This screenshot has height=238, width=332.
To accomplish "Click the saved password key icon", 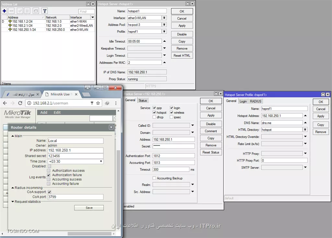I will [92, 103].
